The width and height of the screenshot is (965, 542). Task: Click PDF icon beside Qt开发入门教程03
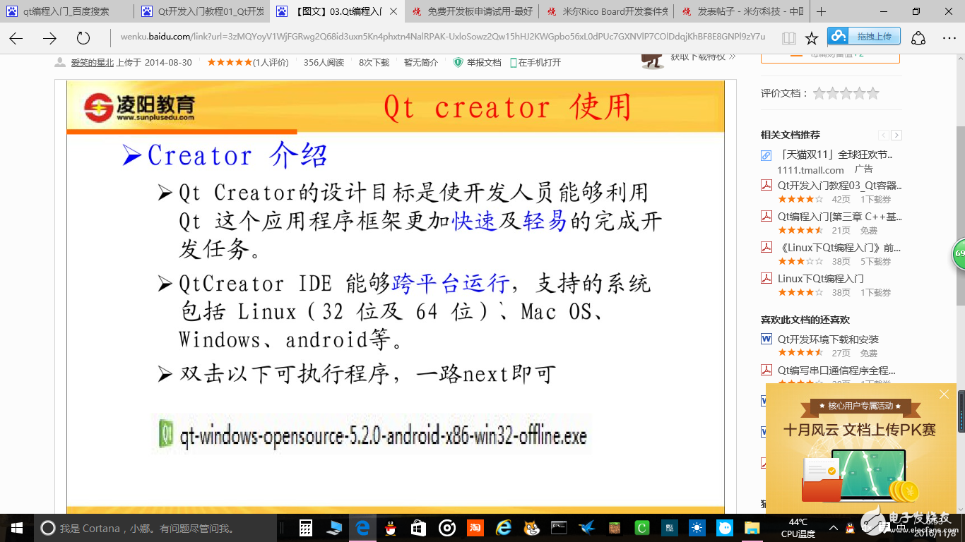click(x=766, y=186)
